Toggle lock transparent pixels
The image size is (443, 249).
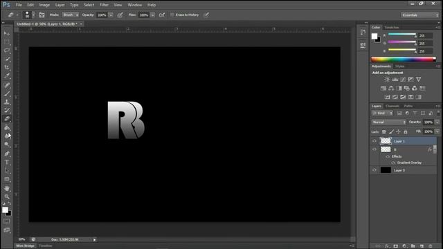coord(384,132)
